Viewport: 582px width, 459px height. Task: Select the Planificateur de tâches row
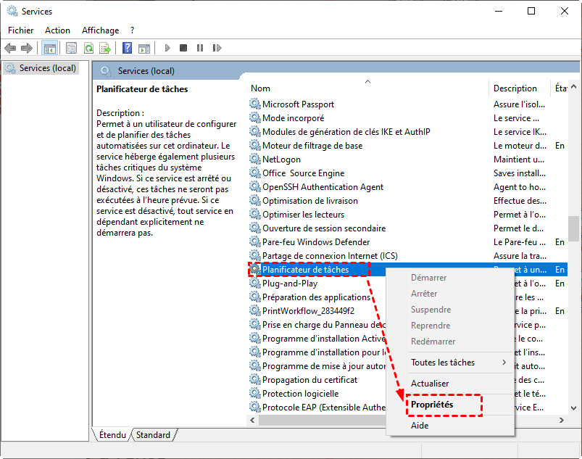coord(407,269)
